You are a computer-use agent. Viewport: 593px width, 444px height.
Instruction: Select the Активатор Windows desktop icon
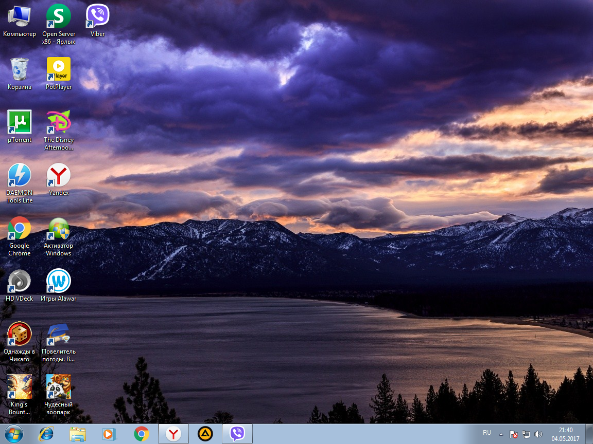(59, 229)
